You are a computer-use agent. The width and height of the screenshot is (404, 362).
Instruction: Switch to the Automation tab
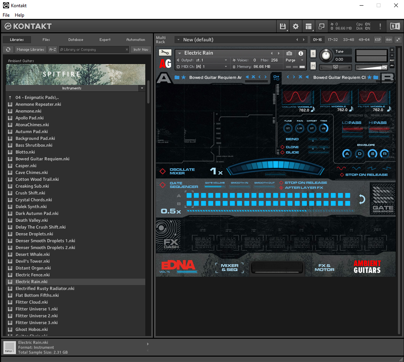(x=136, y=40)
